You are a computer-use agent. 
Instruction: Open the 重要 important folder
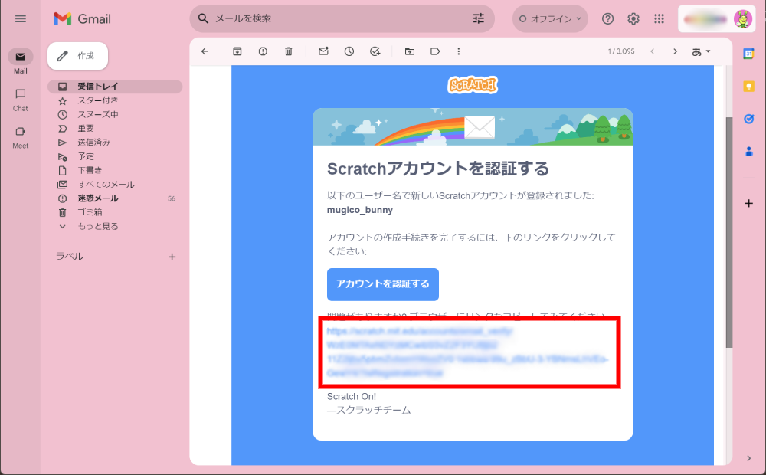(115, 129)
